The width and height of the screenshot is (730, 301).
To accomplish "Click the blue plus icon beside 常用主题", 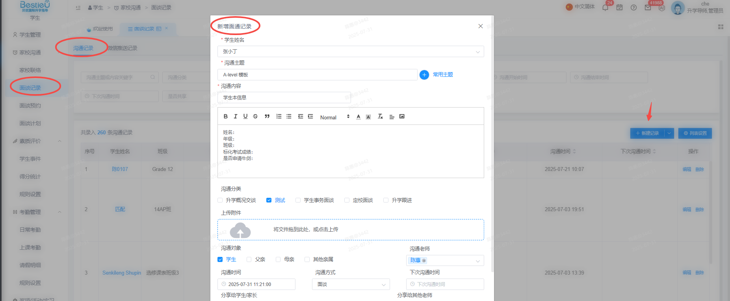I will click(424, 75).
